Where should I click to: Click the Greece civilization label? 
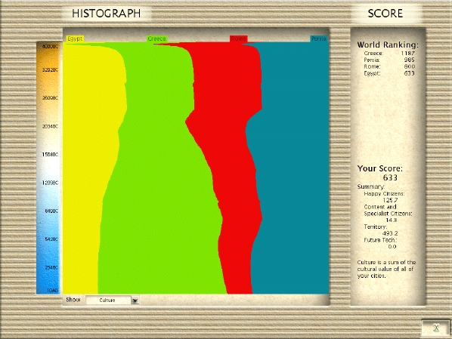[156, 39]
